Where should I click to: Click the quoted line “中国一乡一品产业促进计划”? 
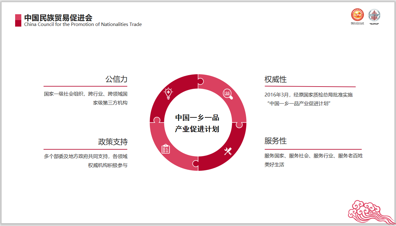coord(299,104)
